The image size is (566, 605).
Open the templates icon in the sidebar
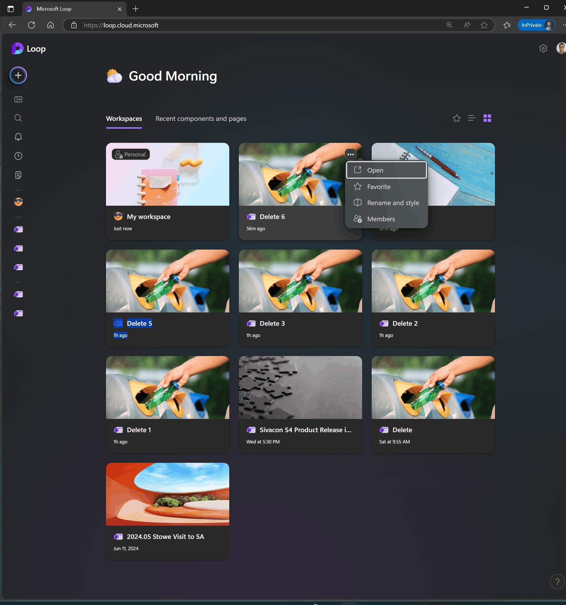18,175
